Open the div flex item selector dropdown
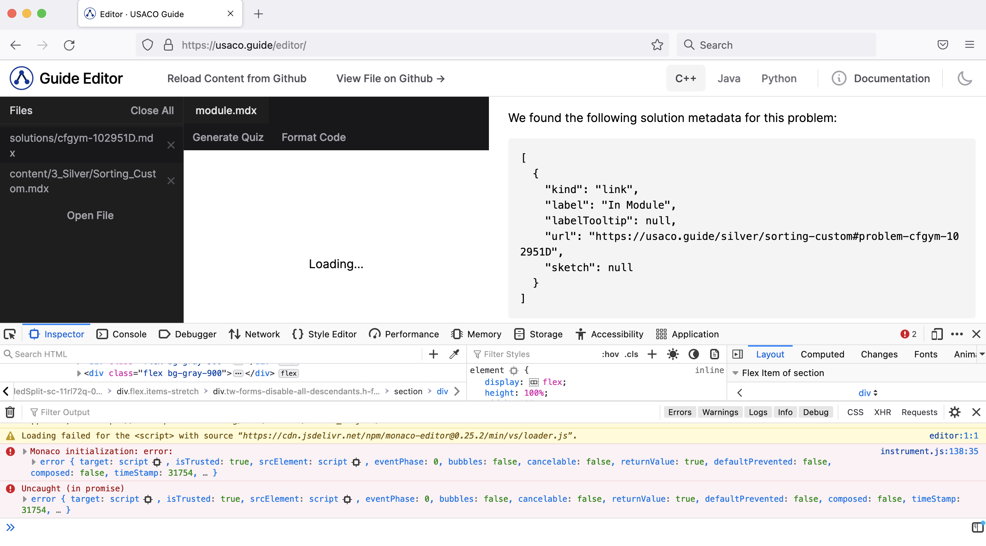This screenshot has width=986, height=546. (x=868, y=393)
